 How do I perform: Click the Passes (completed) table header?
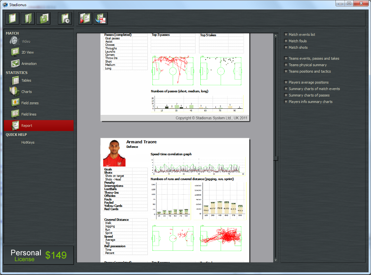(x=118, y=35)
